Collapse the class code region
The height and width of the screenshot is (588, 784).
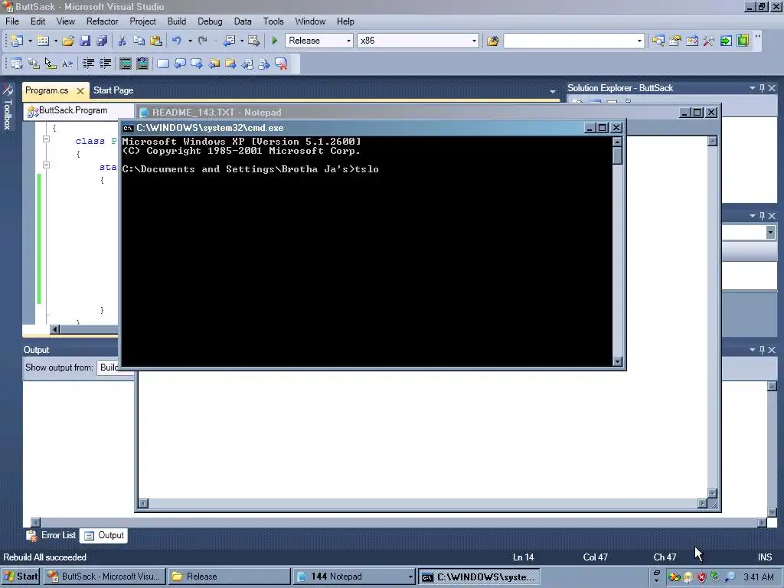click(x=46, y=139)
